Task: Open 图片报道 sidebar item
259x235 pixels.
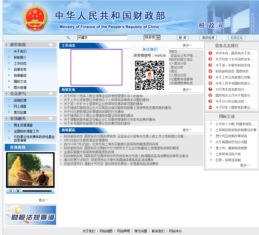Action: 20,88
